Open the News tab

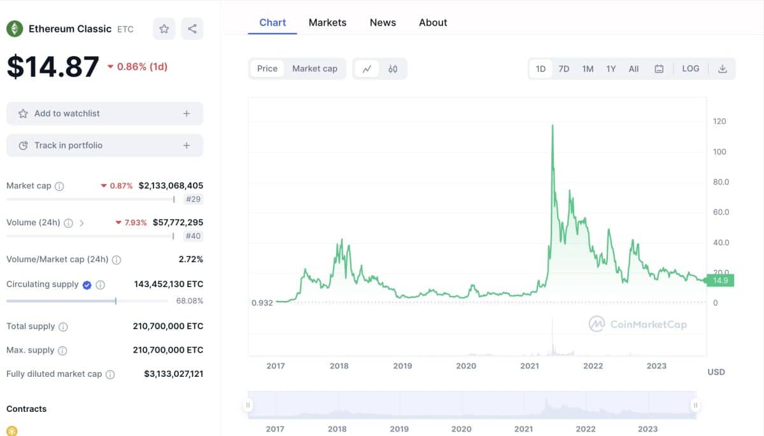tap(383, 22)
